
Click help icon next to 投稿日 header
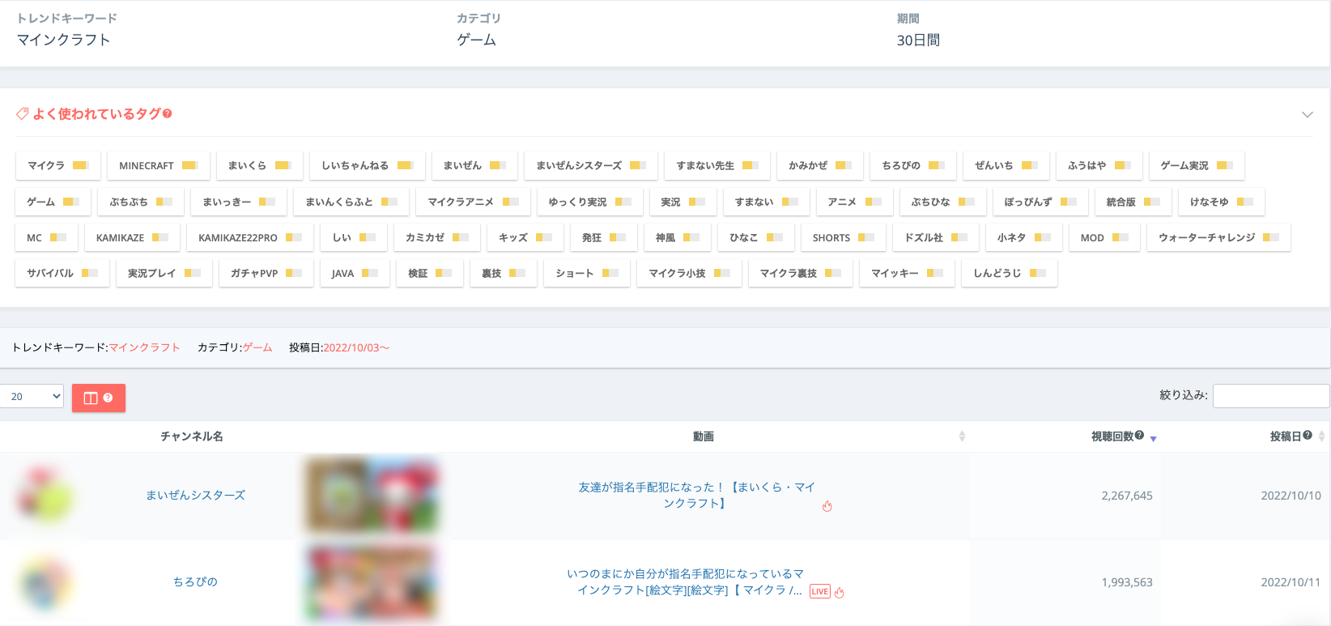click(x=1308, y=436)
